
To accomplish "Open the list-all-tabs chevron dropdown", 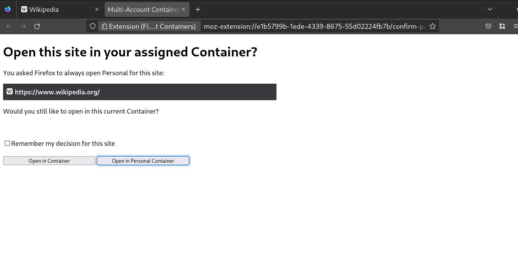I will 490,9.
